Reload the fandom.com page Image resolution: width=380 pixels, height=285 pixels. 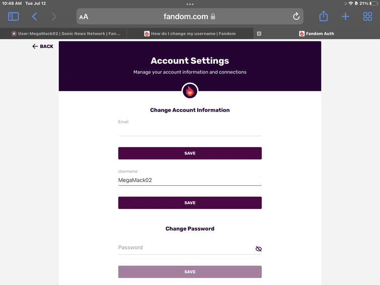(x=296, y=17)
